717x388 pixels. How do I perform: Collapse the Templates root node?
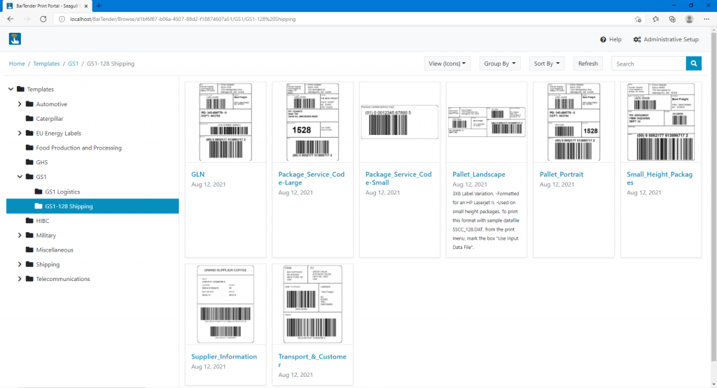(x=11, y=89)
